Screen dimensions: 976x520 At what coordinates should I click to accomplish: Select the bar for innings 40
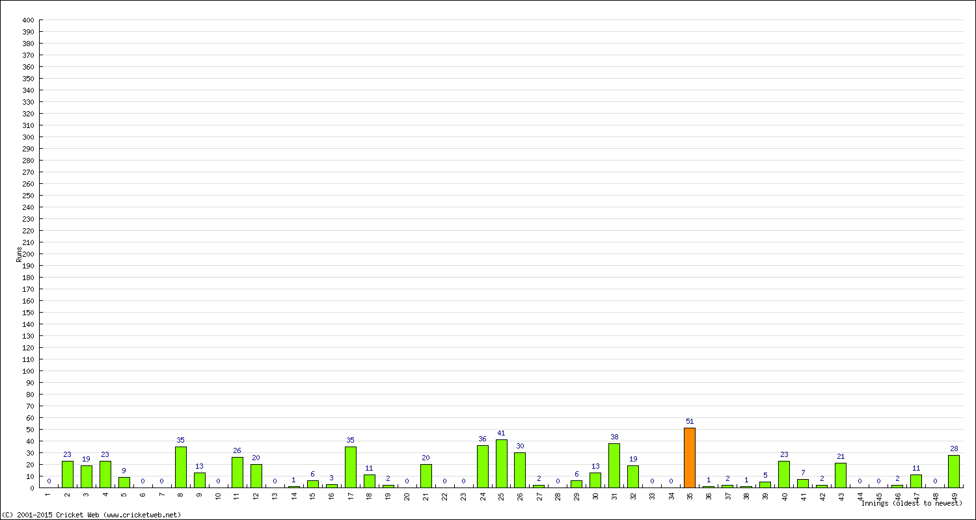[x=784, y=474]
